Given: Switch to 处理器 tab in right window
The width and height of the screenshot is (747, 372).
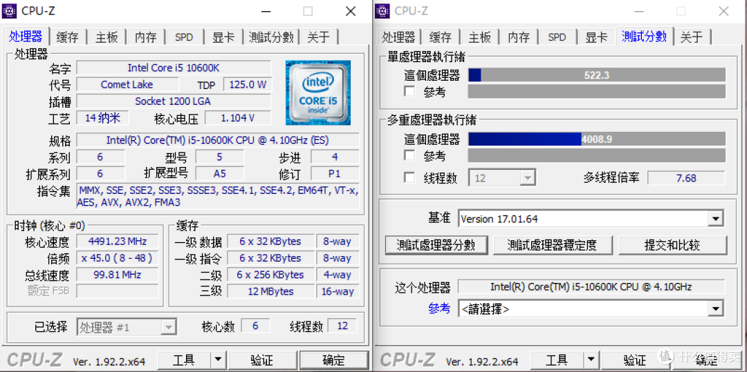Looking at the screenshot, I should pyautogui.click(x=399, y=37).
